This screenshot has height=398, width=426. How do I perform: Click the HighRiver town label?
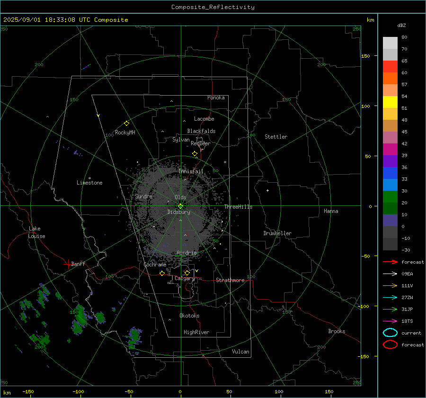click(x=196, y=332)
